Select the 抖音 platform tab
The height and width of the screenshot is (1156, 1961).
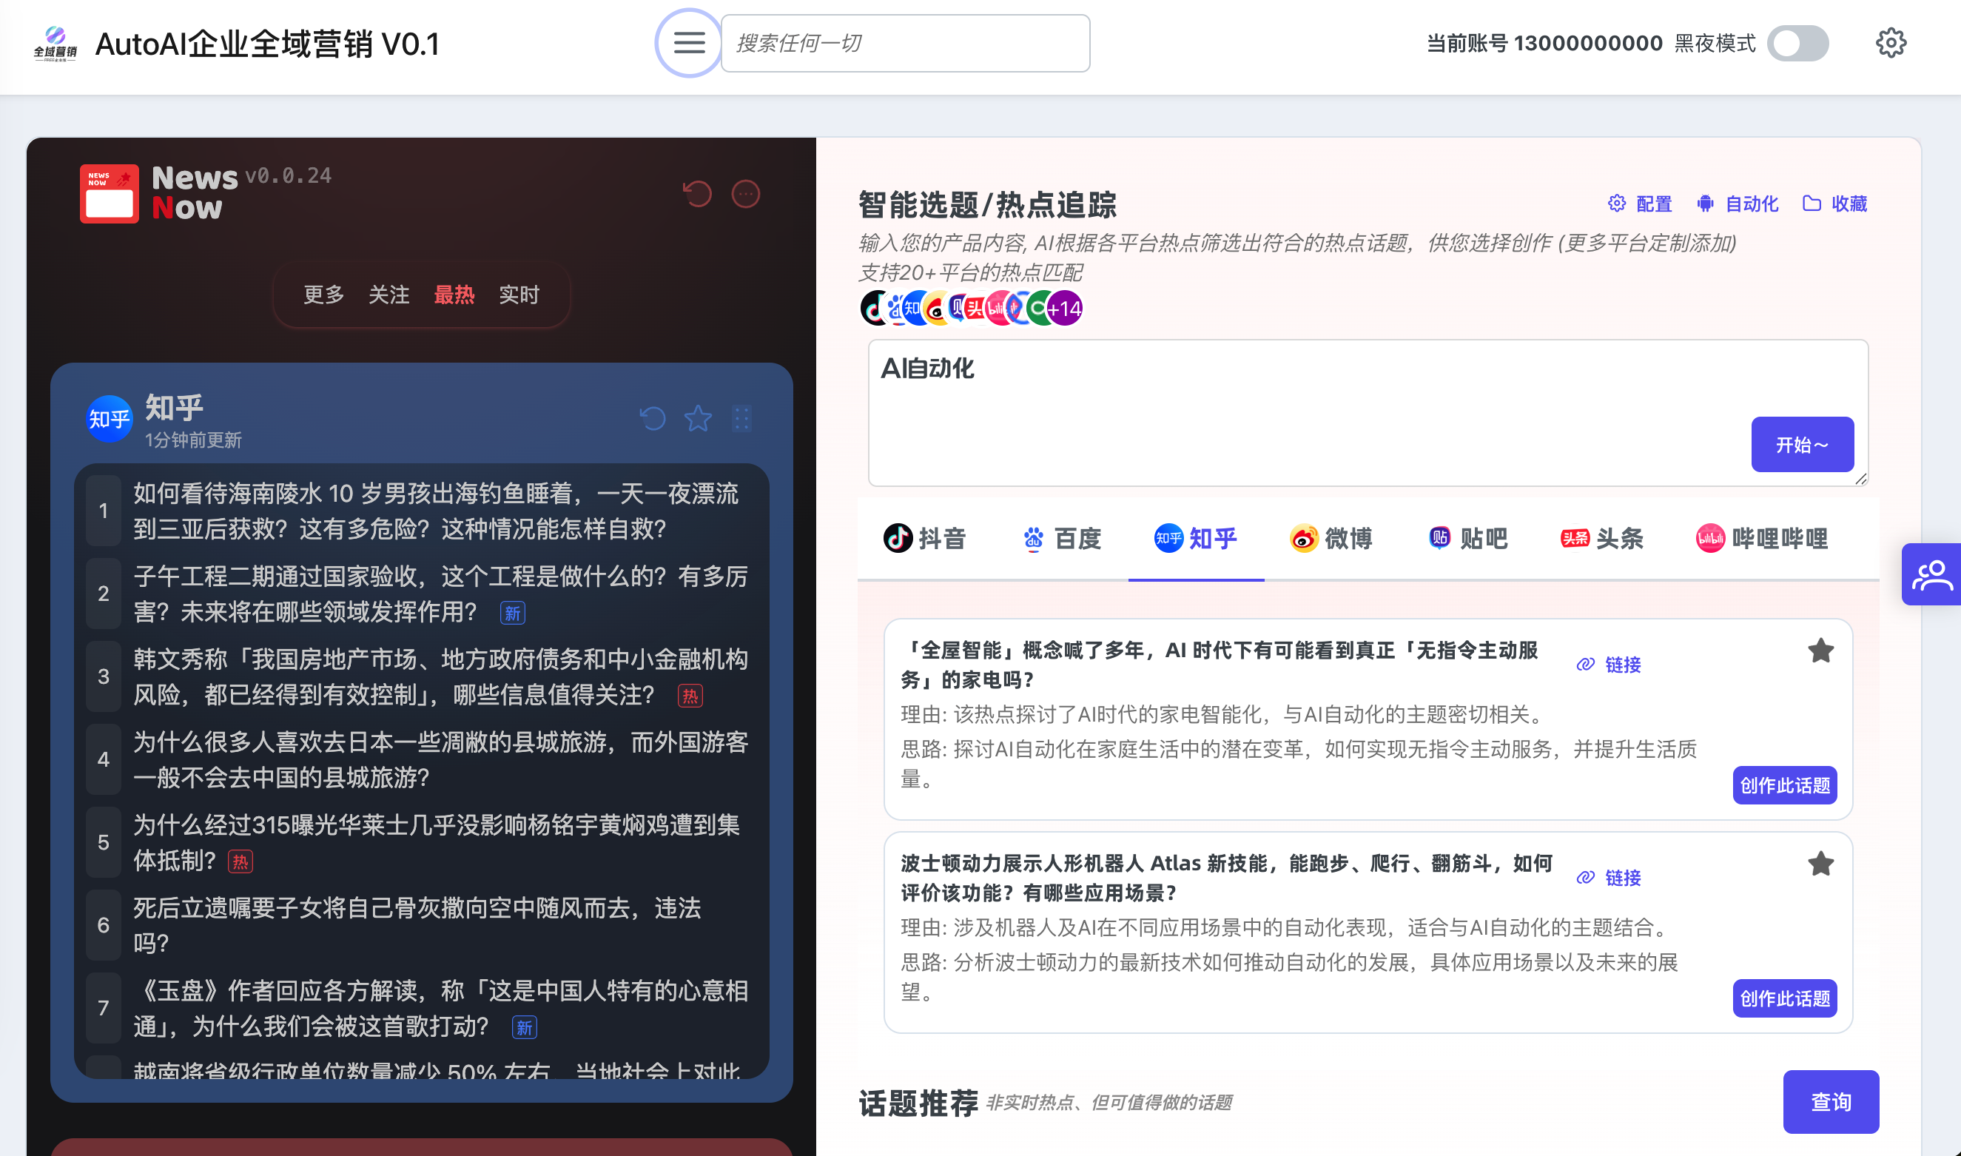click(925, 538)
